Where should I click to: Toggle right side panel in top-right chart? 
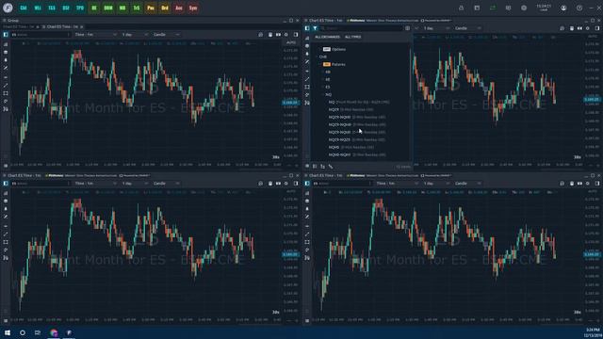point(596,28)
